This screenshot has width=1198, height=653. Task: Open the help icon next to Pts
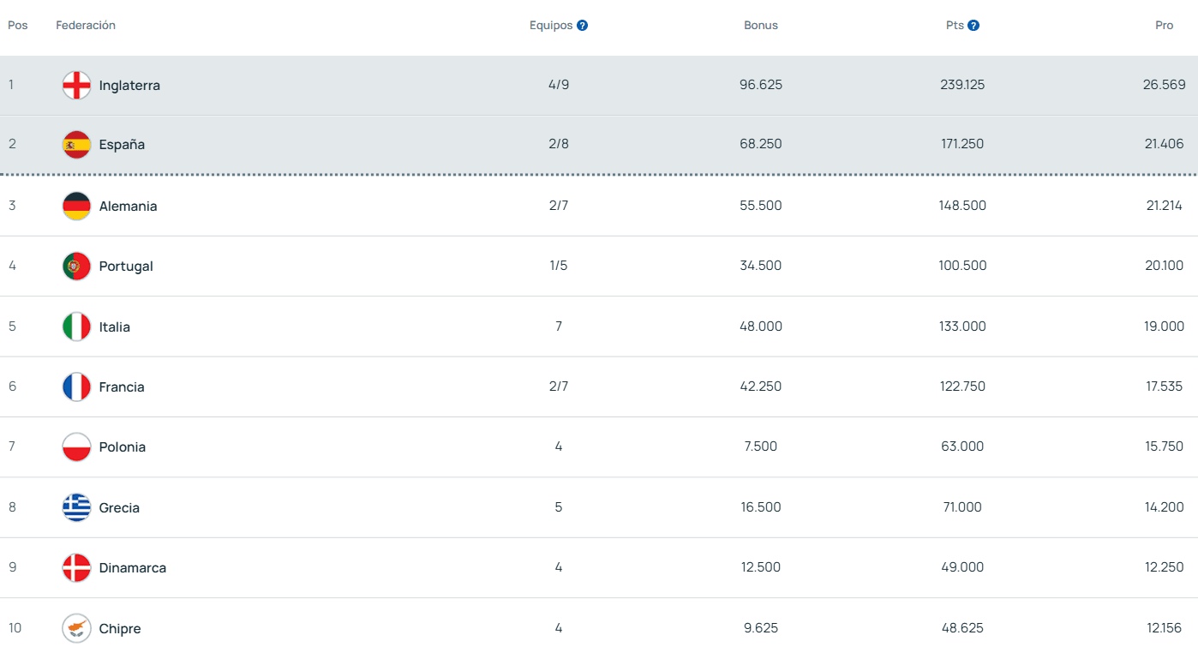coord(973,26)
